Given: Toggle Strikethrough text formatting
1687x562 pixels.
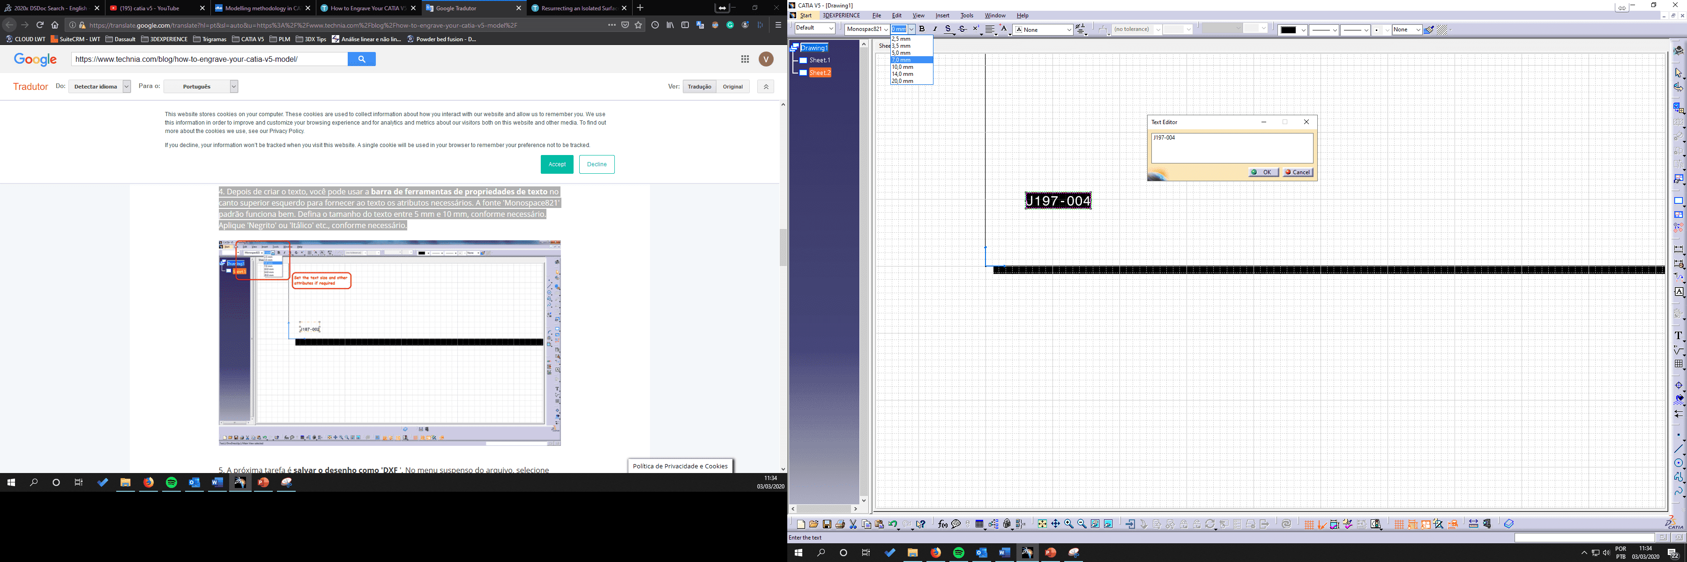Looking at the screenshot, I should tap(963, 30).
